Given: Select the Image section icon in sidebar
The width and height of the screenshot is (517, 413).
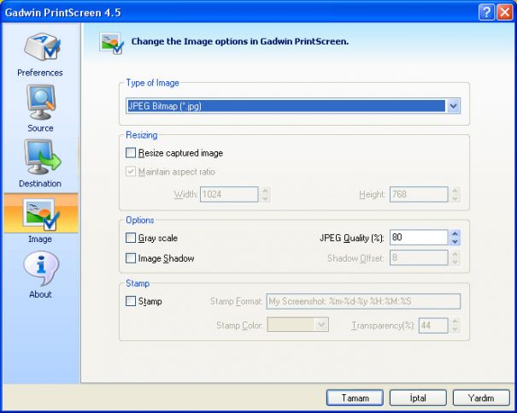Looking at the screenshot, I should (x=41, y=215).
